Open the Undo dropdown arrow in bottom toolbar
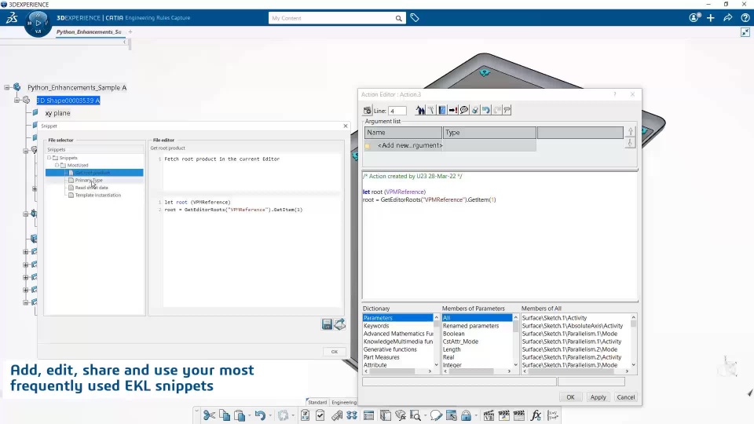The image size is (754, 424). 269,416
